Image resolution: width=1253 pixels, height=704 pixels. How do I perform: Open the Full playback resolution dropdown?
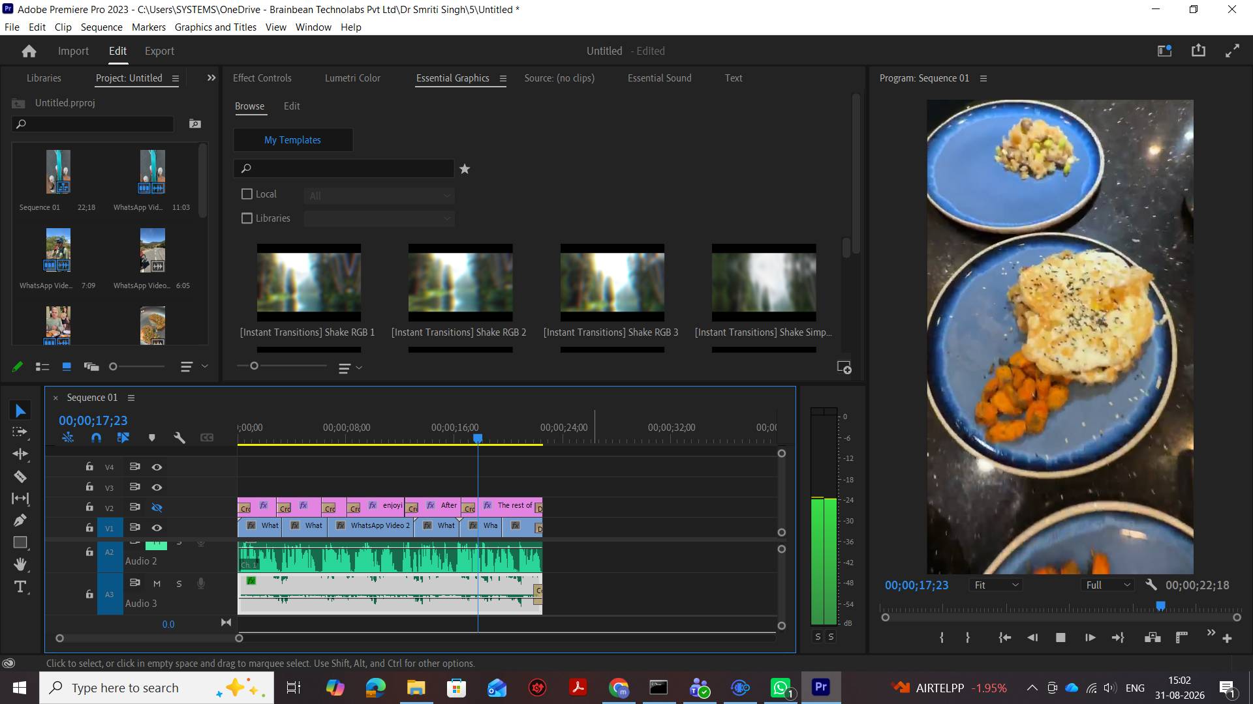click(x=1108, y=585)
